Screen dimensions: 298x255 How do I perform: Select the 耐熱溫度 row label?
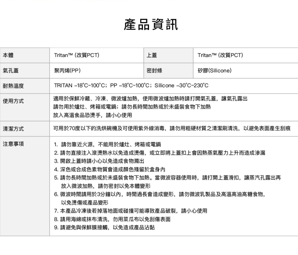click(13, 86)
